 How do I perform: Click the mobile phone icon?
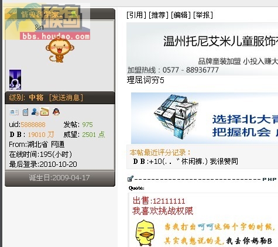pos(25,112)
